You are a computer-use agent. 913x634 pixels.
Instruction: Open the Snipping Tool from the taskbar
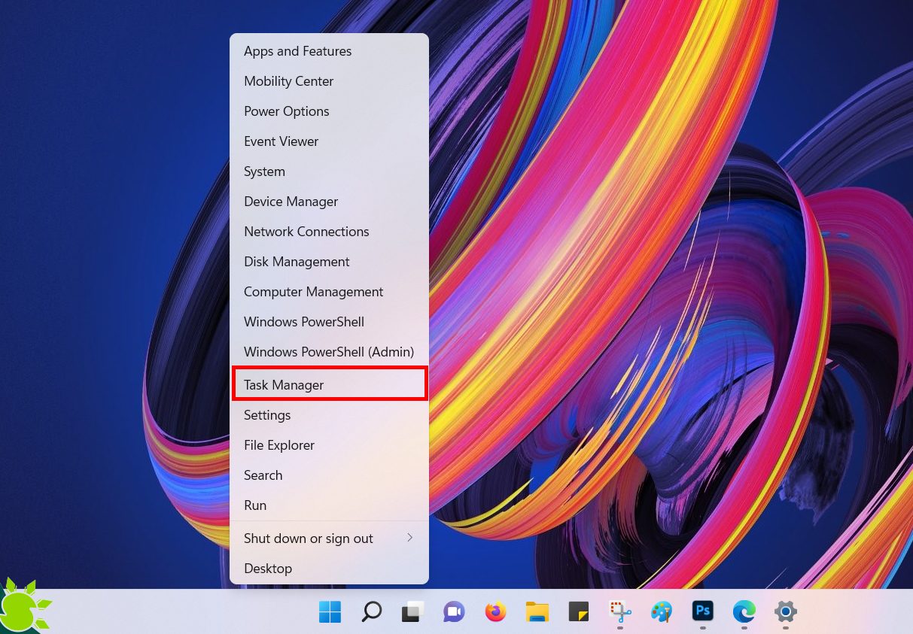pos(619,612)
